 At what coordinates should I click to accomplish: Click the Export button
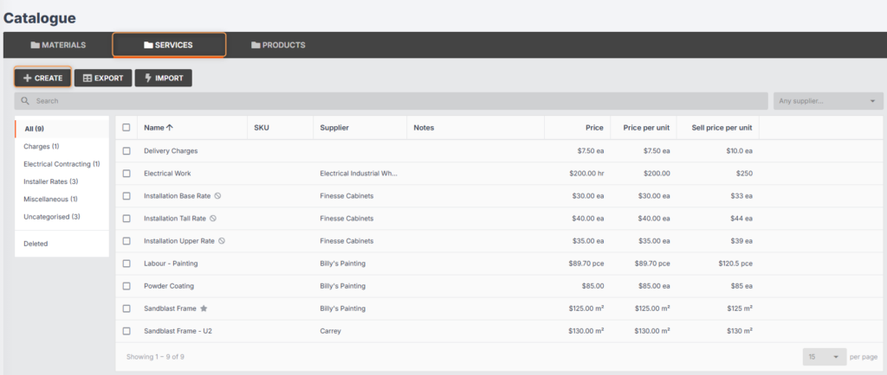pos(102,78)
